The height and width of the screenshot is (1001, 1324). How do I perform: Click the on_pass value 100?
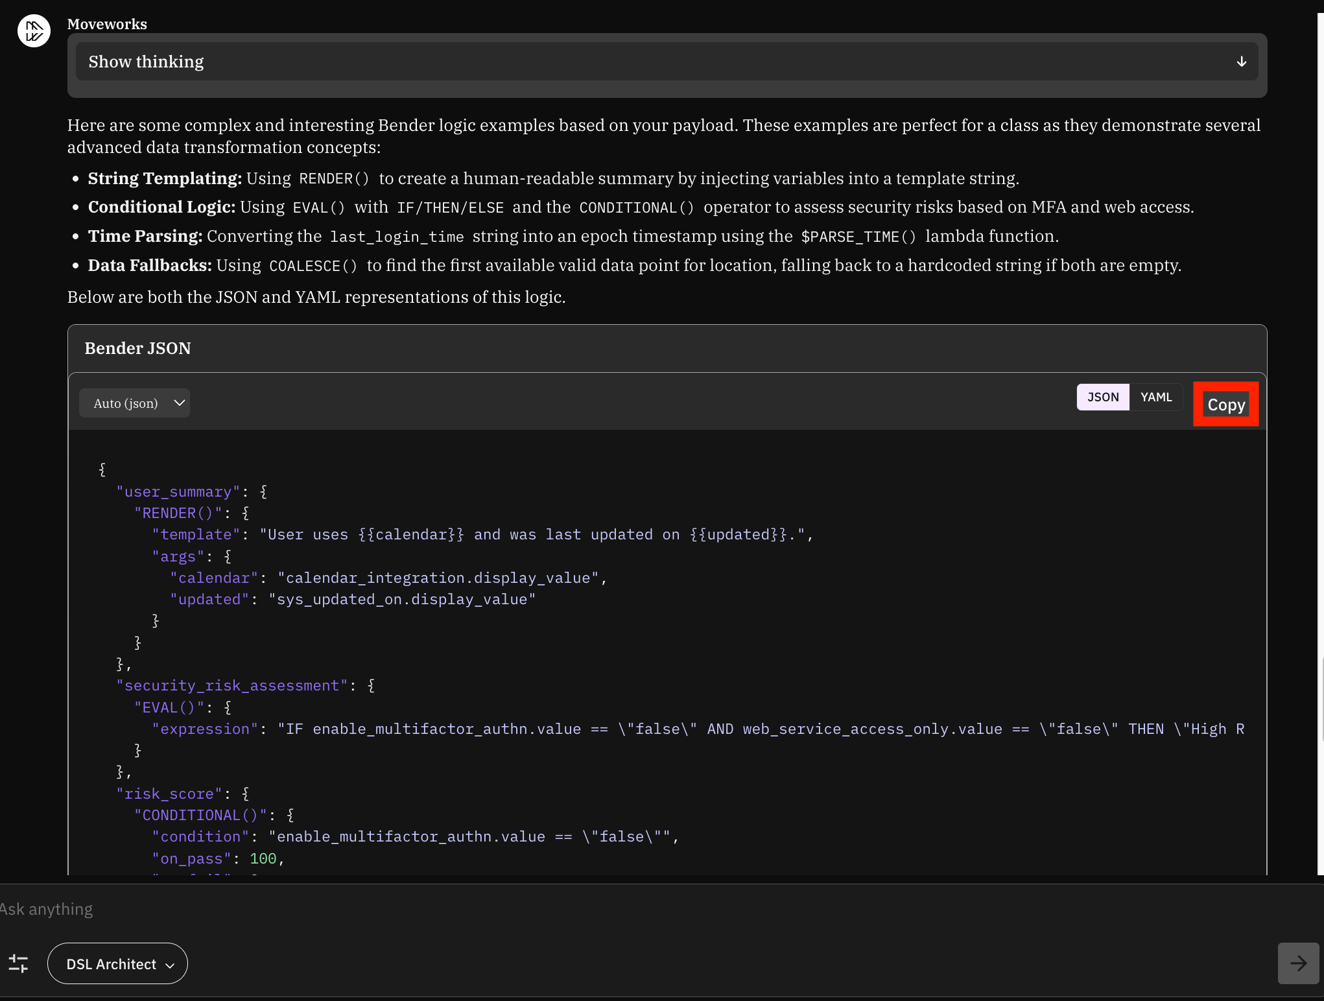click(263, 859)
